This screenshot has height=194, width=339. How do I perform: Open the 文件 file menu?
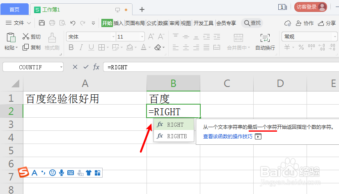[18, 23]
